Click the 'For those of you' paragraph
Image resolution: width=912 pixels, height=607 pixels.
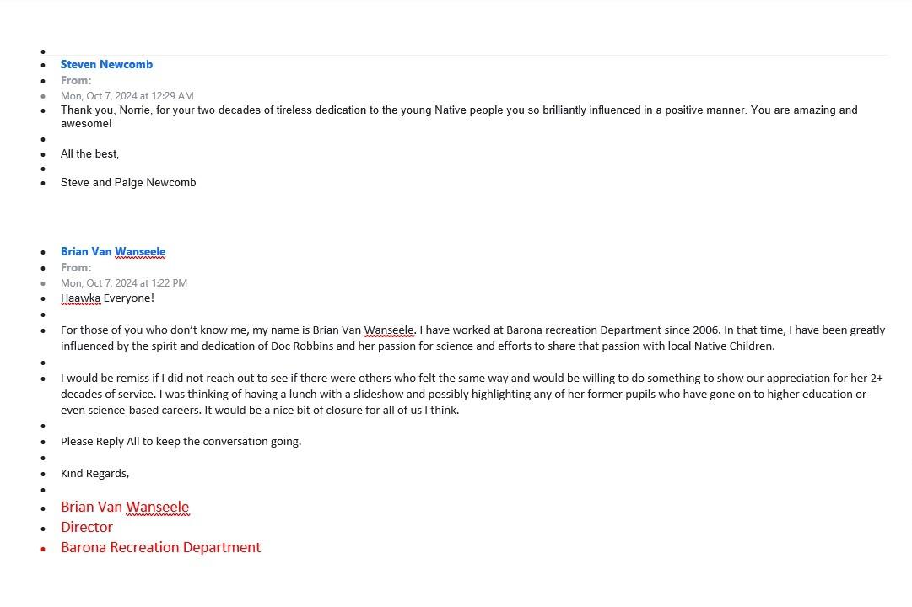(472, 338)
